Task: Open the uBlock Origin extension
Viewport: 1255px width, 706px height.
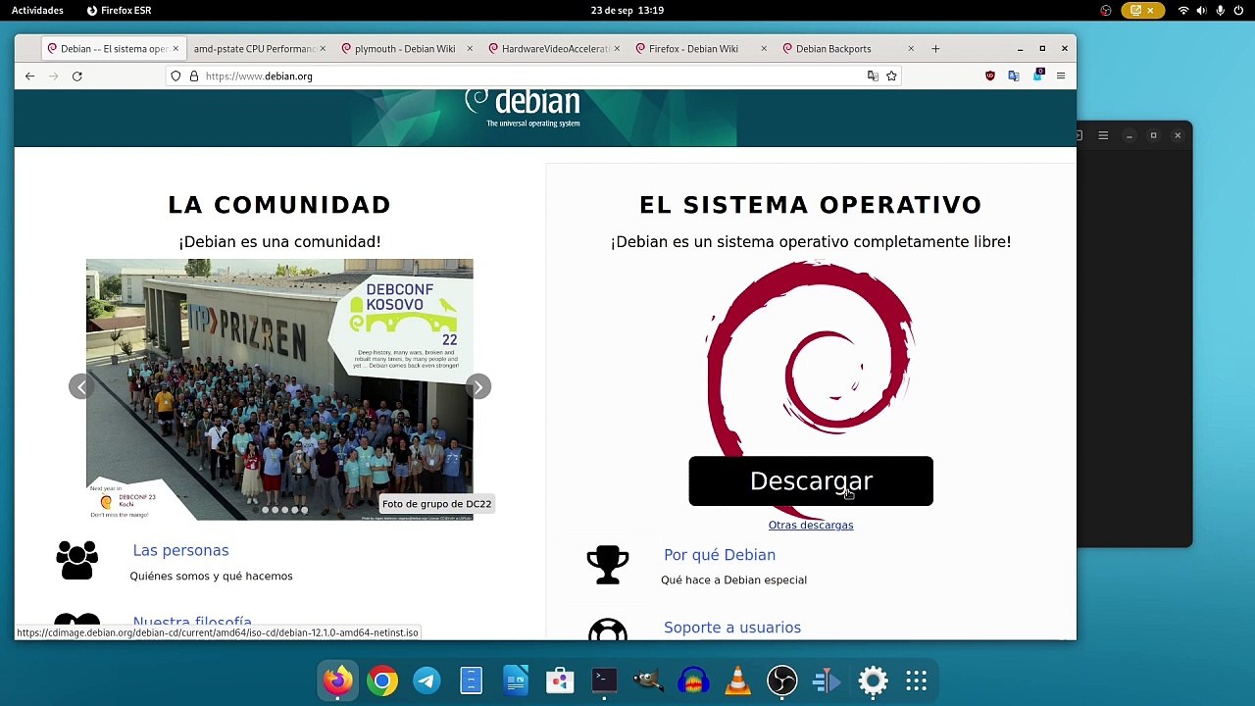Action: click(x=990, y=76)
